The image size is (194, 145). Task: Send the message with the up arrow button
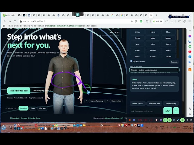point(176,111)
